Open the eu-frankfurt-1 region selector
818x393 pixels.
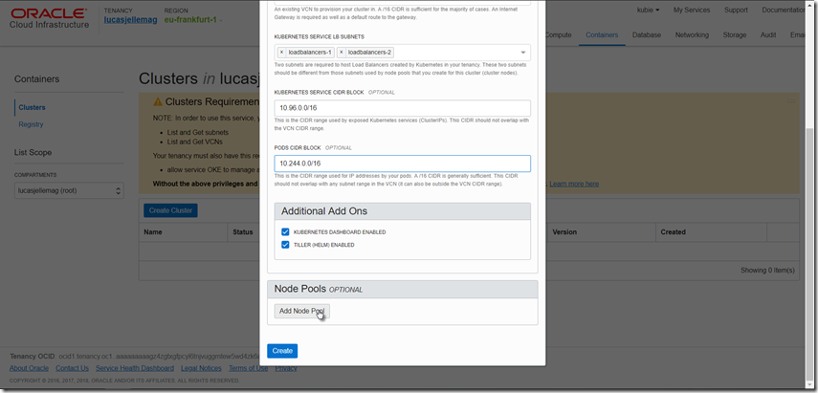[193, 20]
